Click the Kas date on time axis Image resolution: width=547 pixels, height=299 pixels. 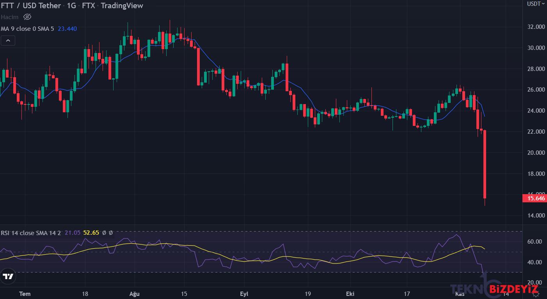pos(460,294)
